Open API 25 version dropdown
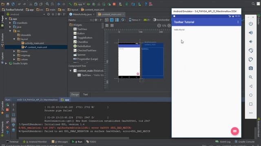The width and height of the screenshot is (261, 146). [147, 20]
